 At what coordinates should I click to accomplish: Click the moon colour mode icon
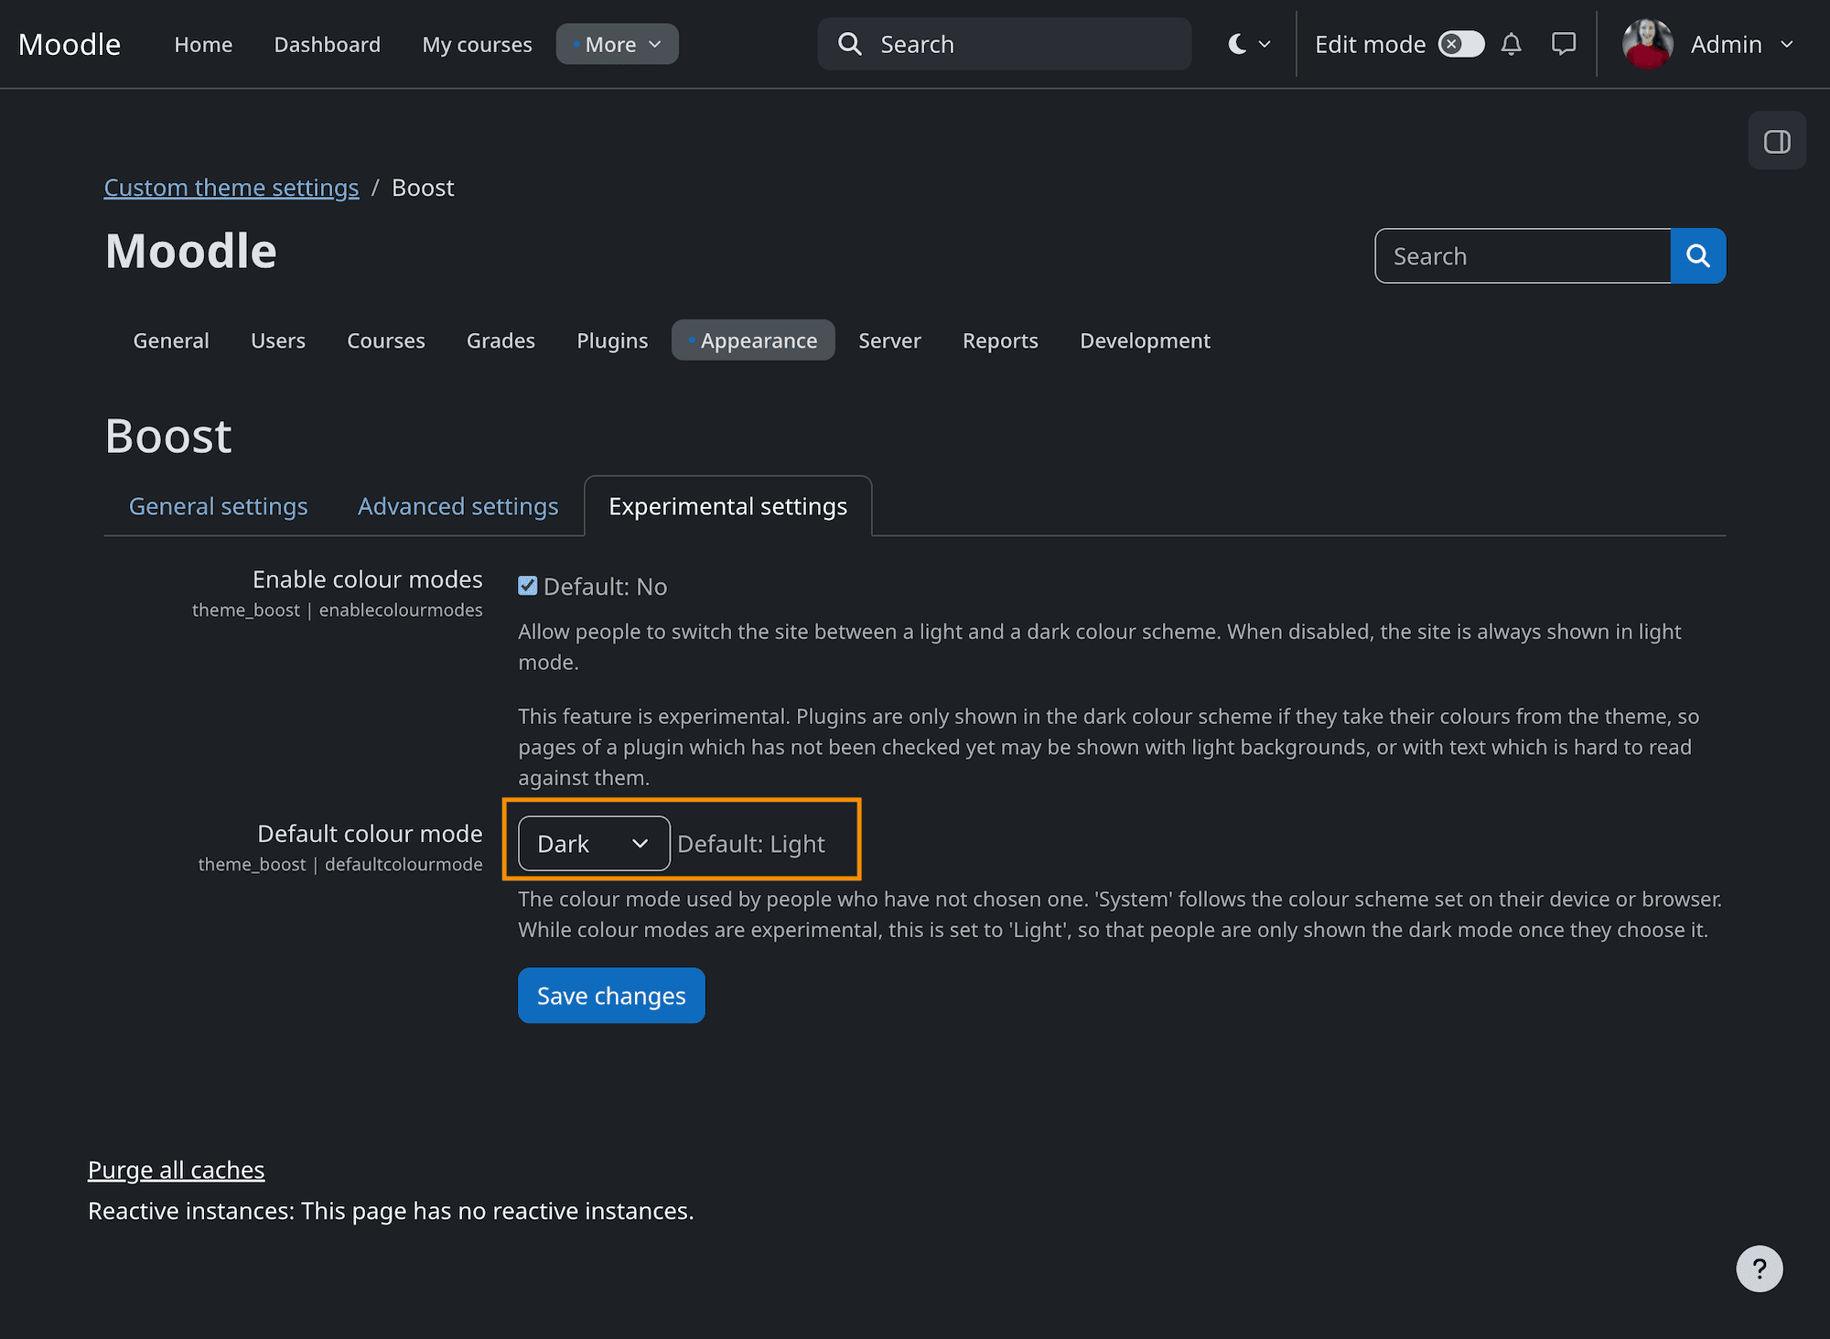(1237, 44)
